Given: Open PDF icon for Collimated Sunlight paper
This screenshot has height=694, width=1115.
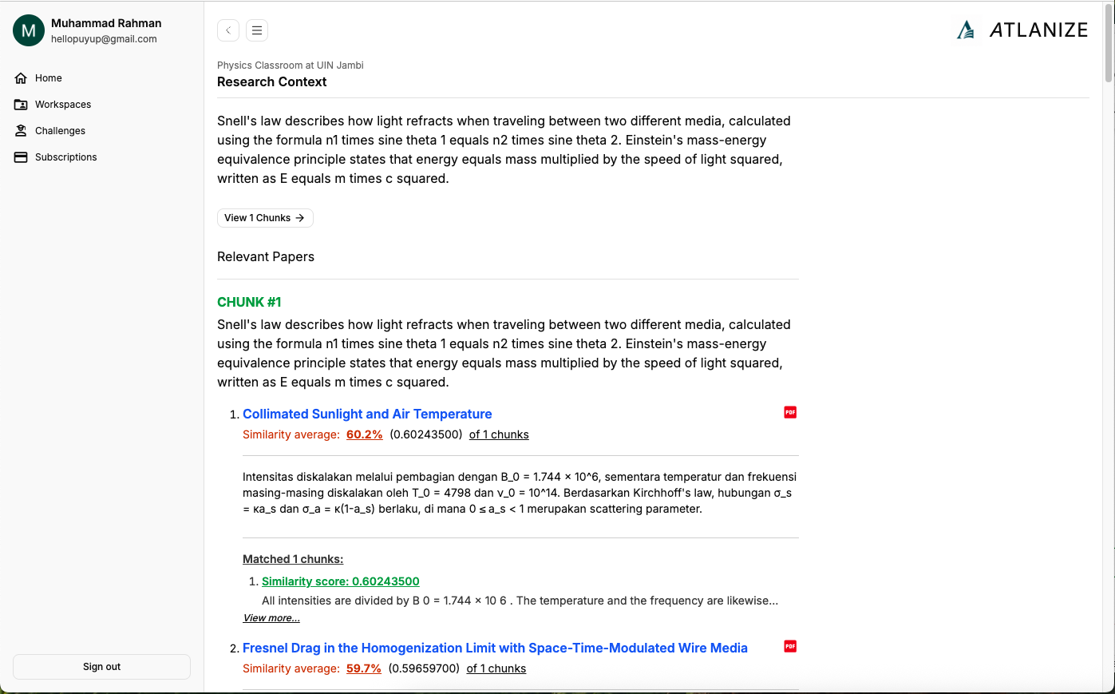Looking at the screenshot, I should pyautogui.click(x=790, y=412).
